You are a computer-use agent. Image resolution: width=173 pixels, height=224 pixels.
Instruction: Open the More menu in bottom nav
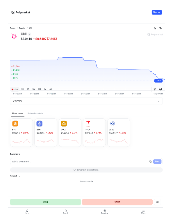point(143,211)
